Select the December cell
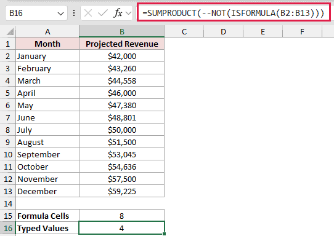This screenshot has height=236, width=334. 47,191
